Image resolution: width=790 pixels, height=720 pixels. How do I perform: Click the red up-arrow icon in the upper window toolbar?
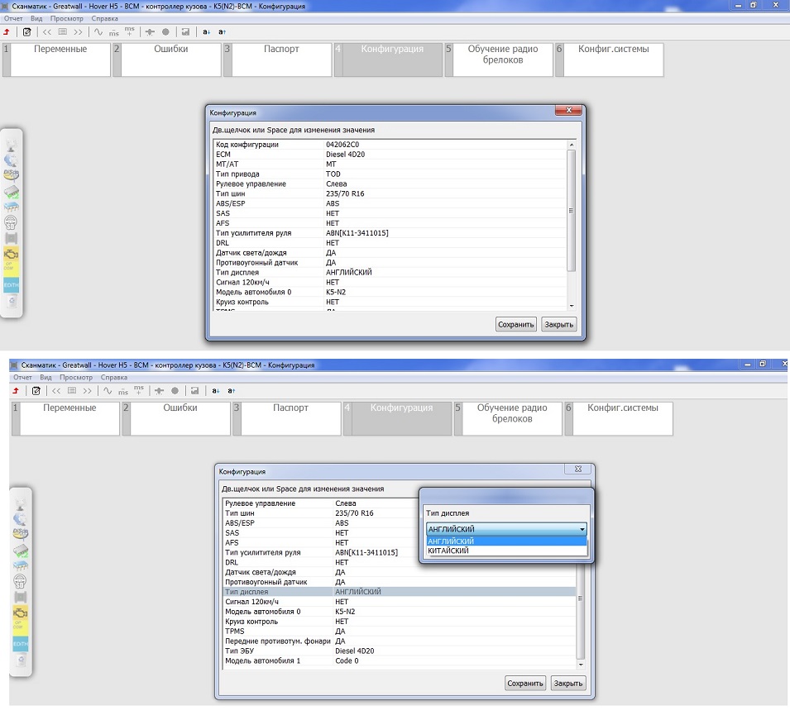(x=7, y=31)
